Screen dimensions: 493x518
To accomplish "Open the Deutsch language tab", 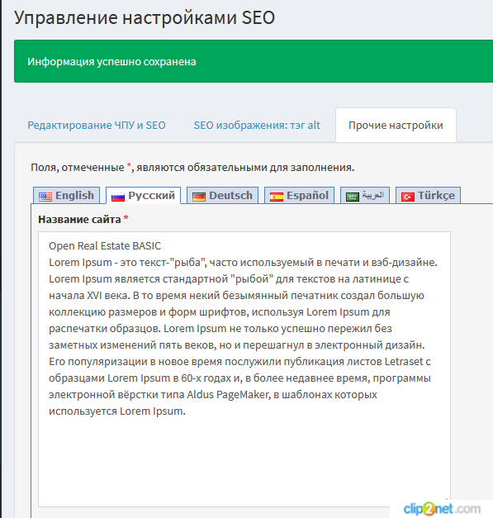I will 223,196.
